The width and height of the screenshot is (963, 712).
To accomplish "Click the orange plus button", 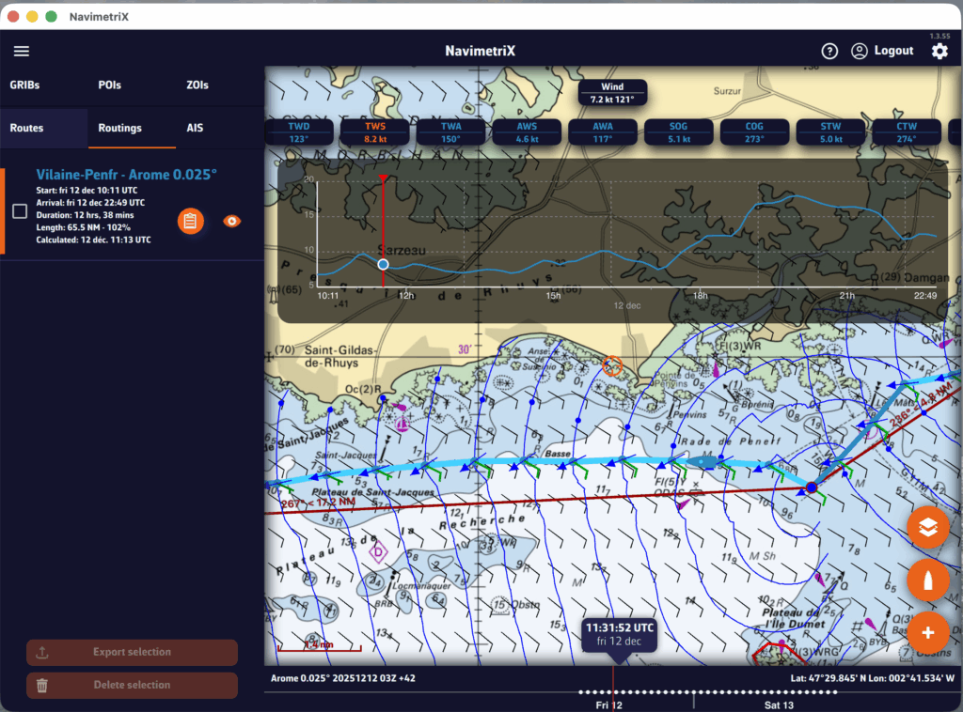I will click(x=928, y=632).
